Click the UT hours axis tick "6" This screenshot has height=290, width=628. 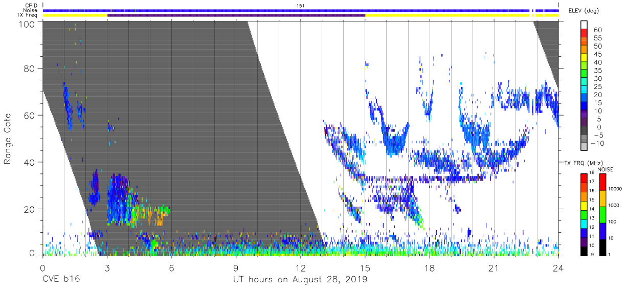click(x=171, y=268)
